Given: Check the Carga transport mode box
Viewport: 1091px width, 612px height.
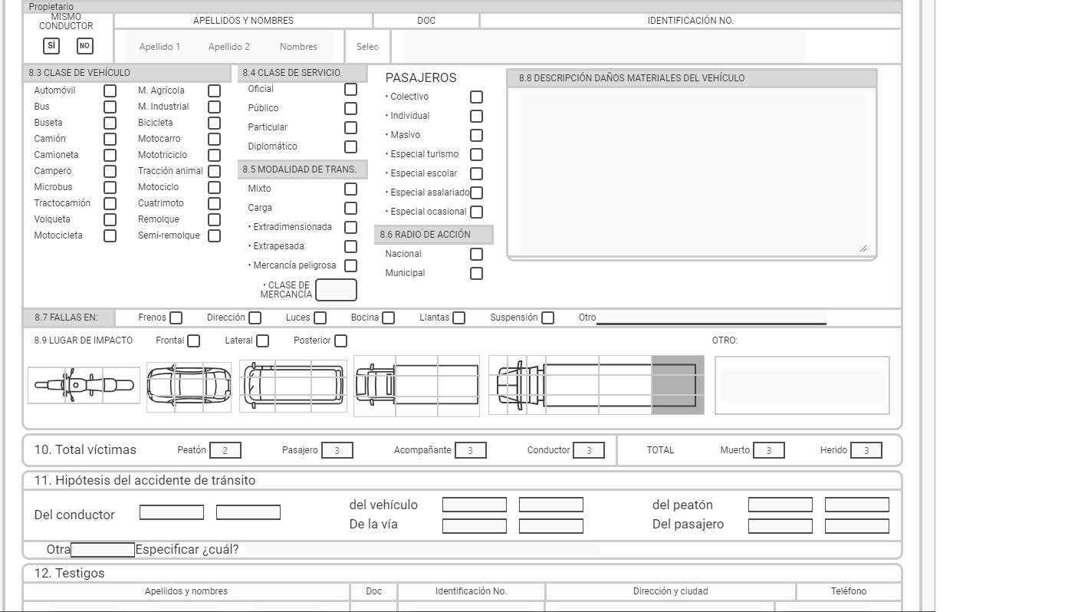Looking at the screenshot, I should [350, 208].
